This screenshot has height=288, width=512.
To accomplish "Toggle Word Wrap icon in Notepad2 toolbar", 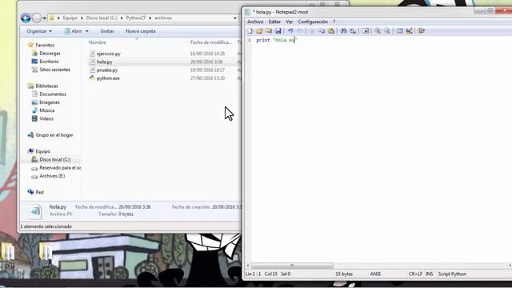I will pyautogui.click(x=366, y=31).
